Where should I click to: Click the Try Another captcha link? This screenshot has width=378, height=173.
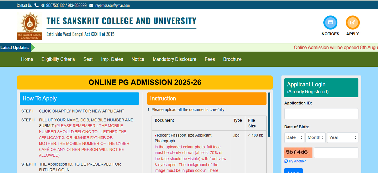(297, 161)
